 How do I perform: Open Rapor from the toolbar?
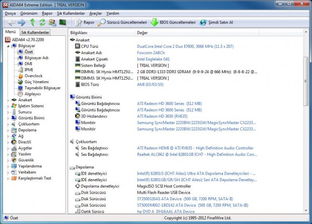pyautogui.click(x=85, y=22)
